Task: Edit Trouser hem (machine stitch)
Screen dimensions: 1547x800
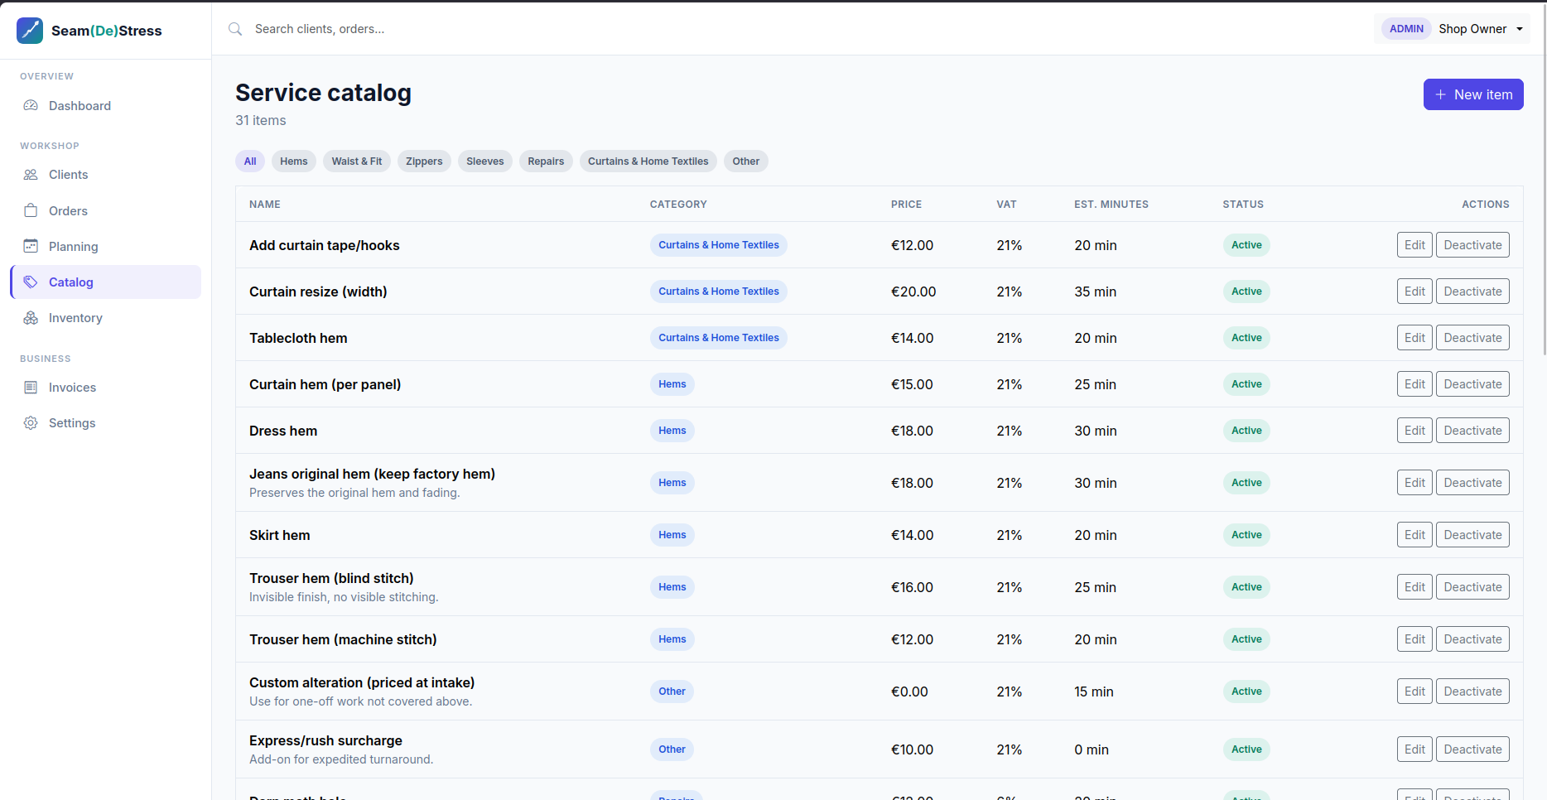Action: pyautogui.click(x=1414, y=639)
